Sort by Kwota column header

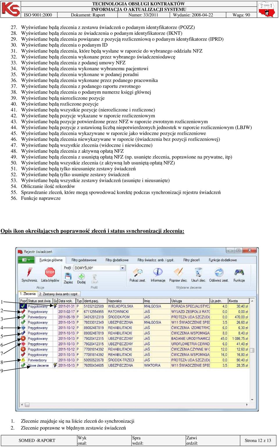coord(238,301)
